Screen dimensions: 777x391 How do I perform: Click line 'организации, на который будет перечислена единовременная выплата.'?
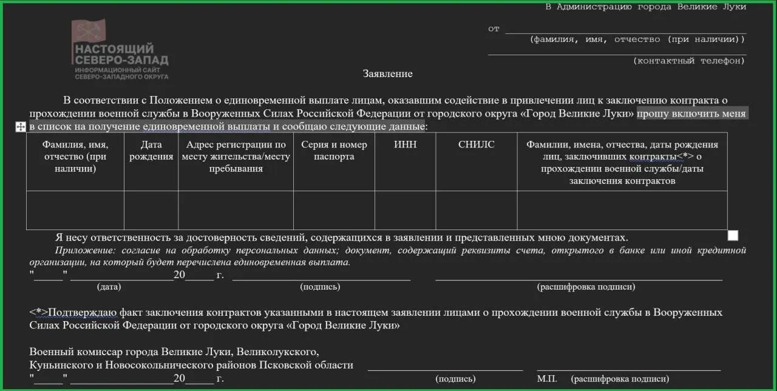point(190,262)
